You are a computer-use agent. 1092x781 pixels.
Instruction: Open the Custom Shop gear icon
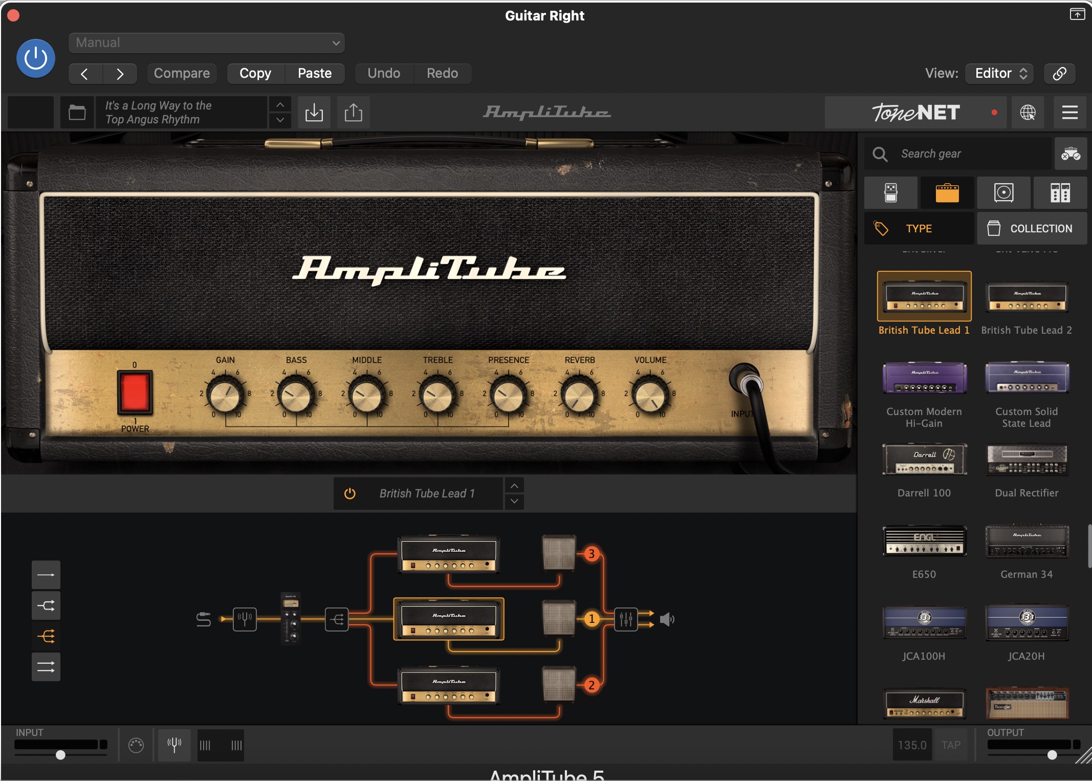[x=1071, y=154]
